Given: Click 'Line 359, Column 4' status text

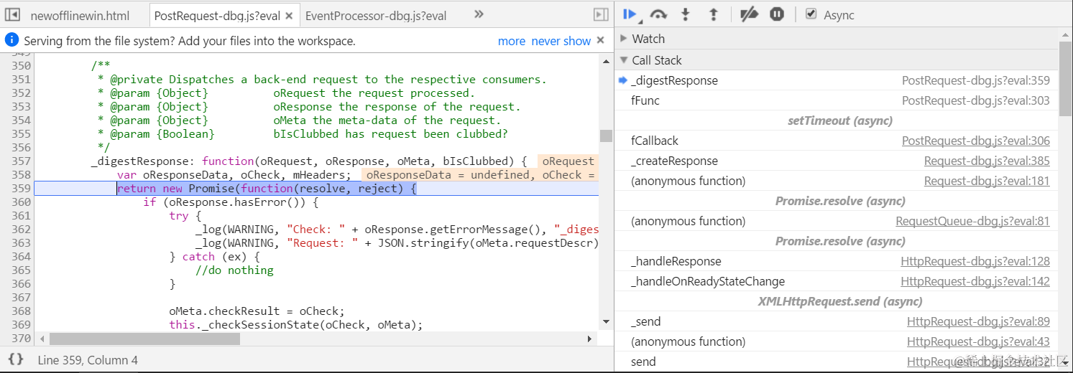Looking at the screenshot, I should pos(88,360).
